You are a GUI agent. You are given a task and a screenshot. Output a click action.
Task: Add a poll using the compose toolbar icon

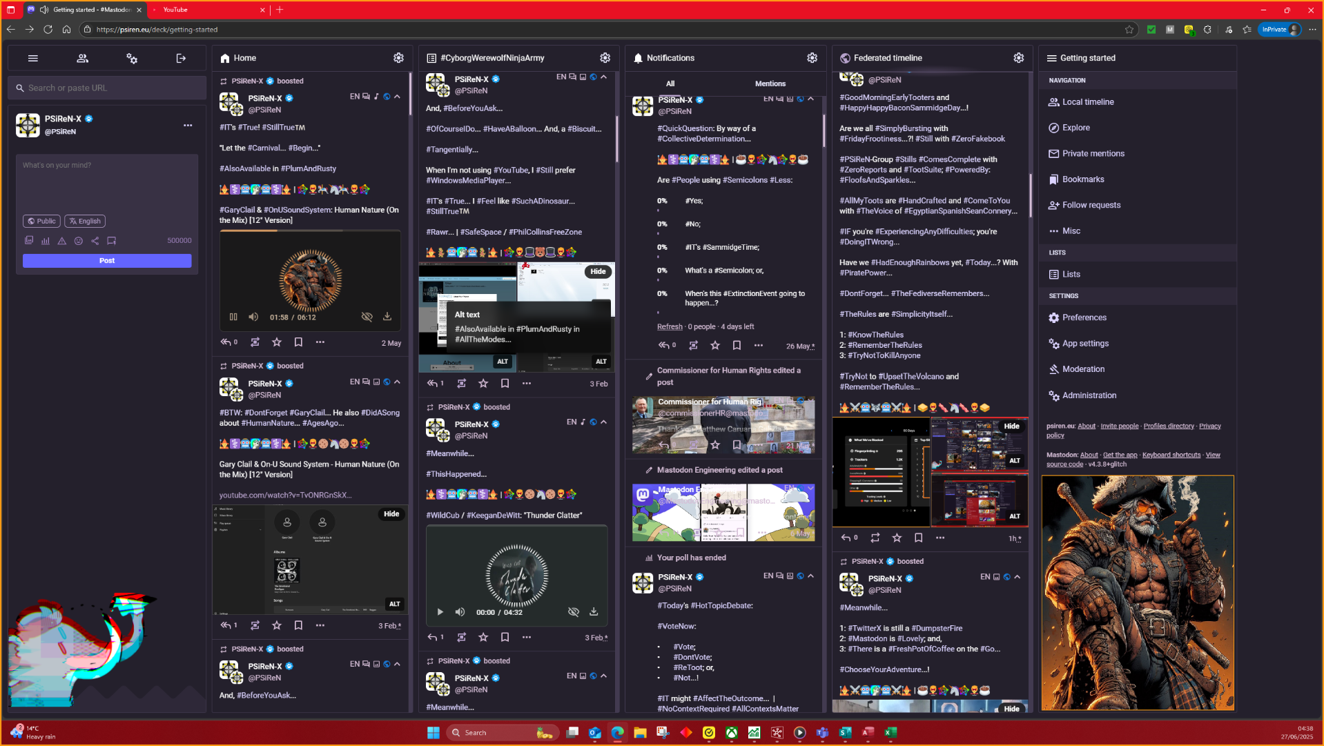46,241
